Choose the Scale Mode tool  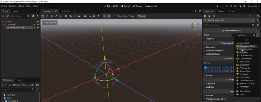pyautogui.click(x=56, y=16)
